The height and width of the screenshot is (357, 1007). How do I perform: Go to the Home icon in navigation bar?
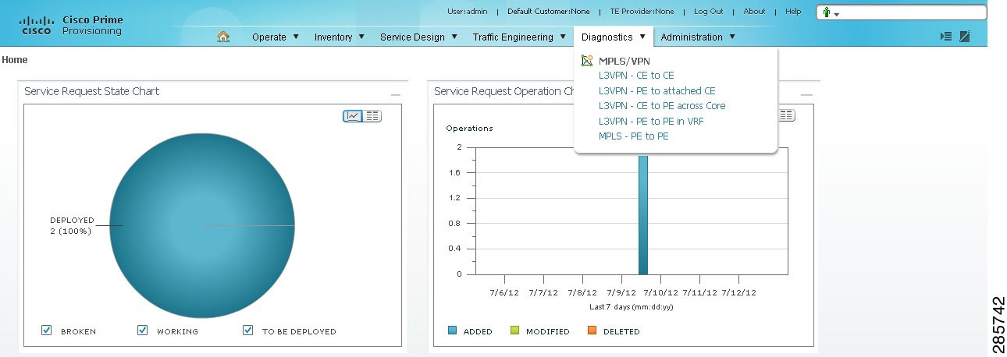(x=223, y=37)
